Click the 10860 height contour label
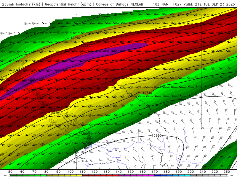Screen dimensions: 237x177 click(156, 136)
